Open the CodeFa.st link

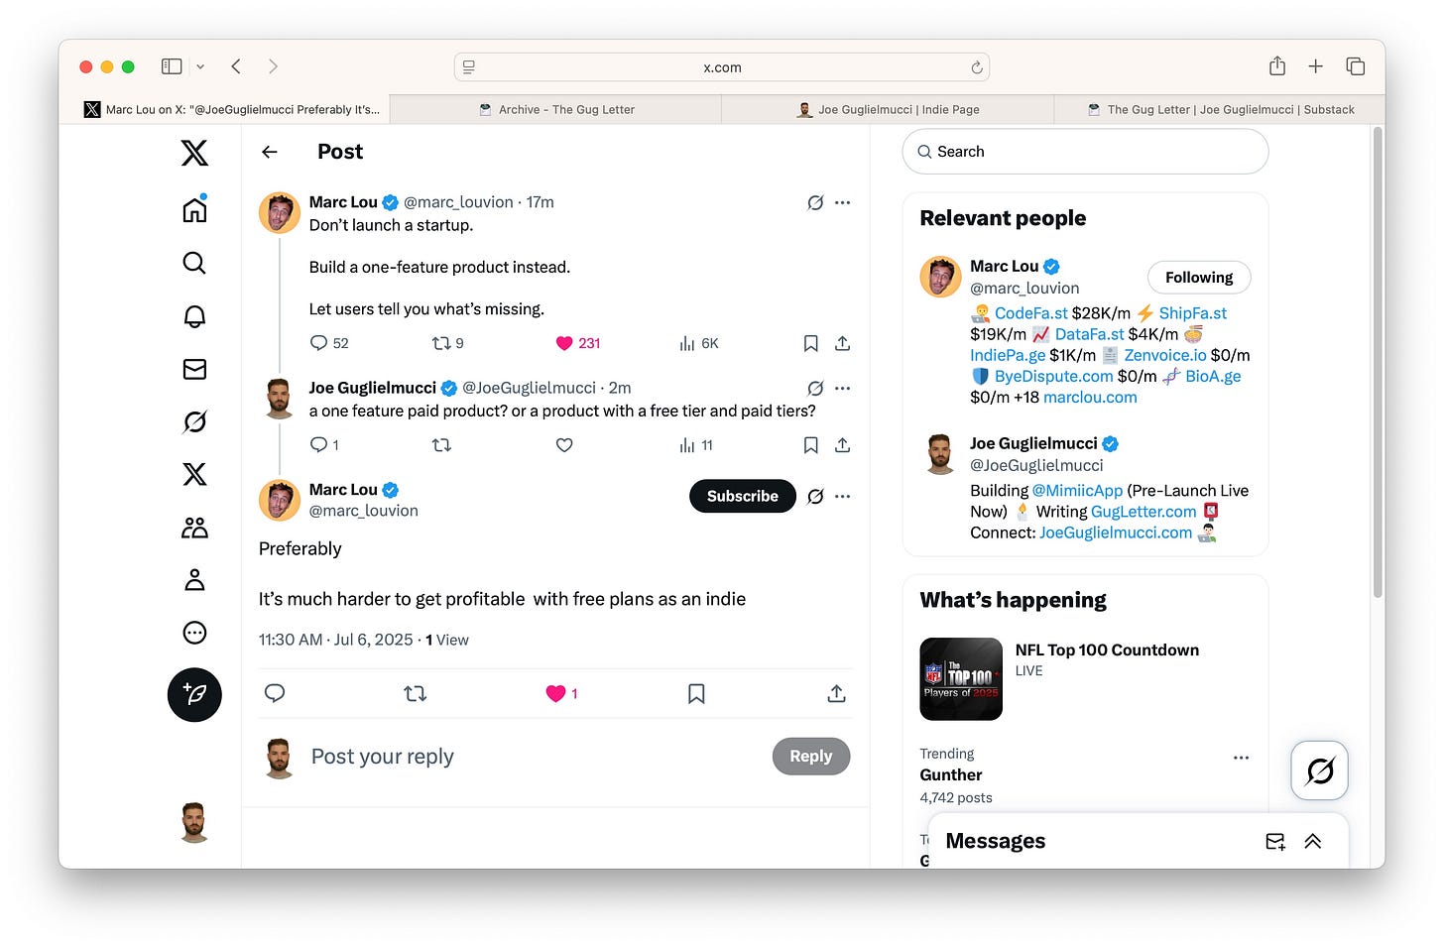pyautogui.click(x=1031, y=313)
